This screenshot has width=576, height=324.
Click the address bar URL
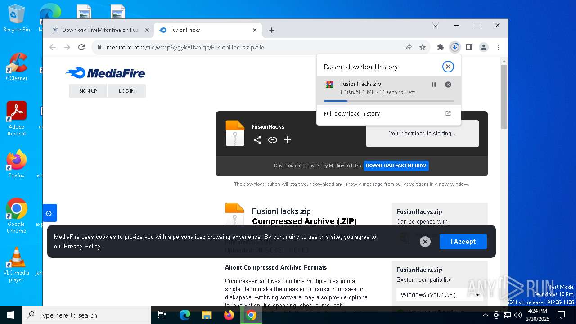click(x=185, y=47)
